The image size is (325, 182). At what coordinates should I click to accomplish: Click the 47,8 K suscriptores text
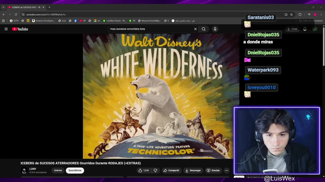pyautogui.click(x=38, y=172)
